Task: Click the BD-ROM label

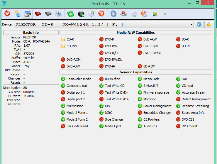Action: tap(149, 66)
